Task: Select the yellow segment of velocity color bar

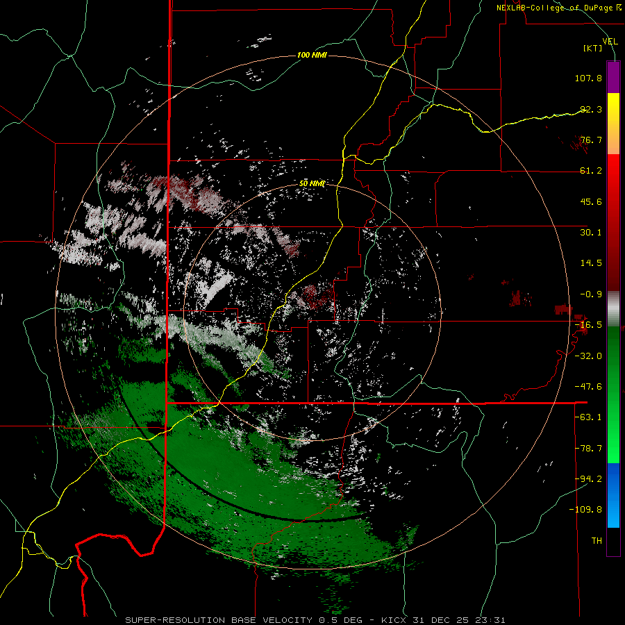Action: tap(613, 108)
